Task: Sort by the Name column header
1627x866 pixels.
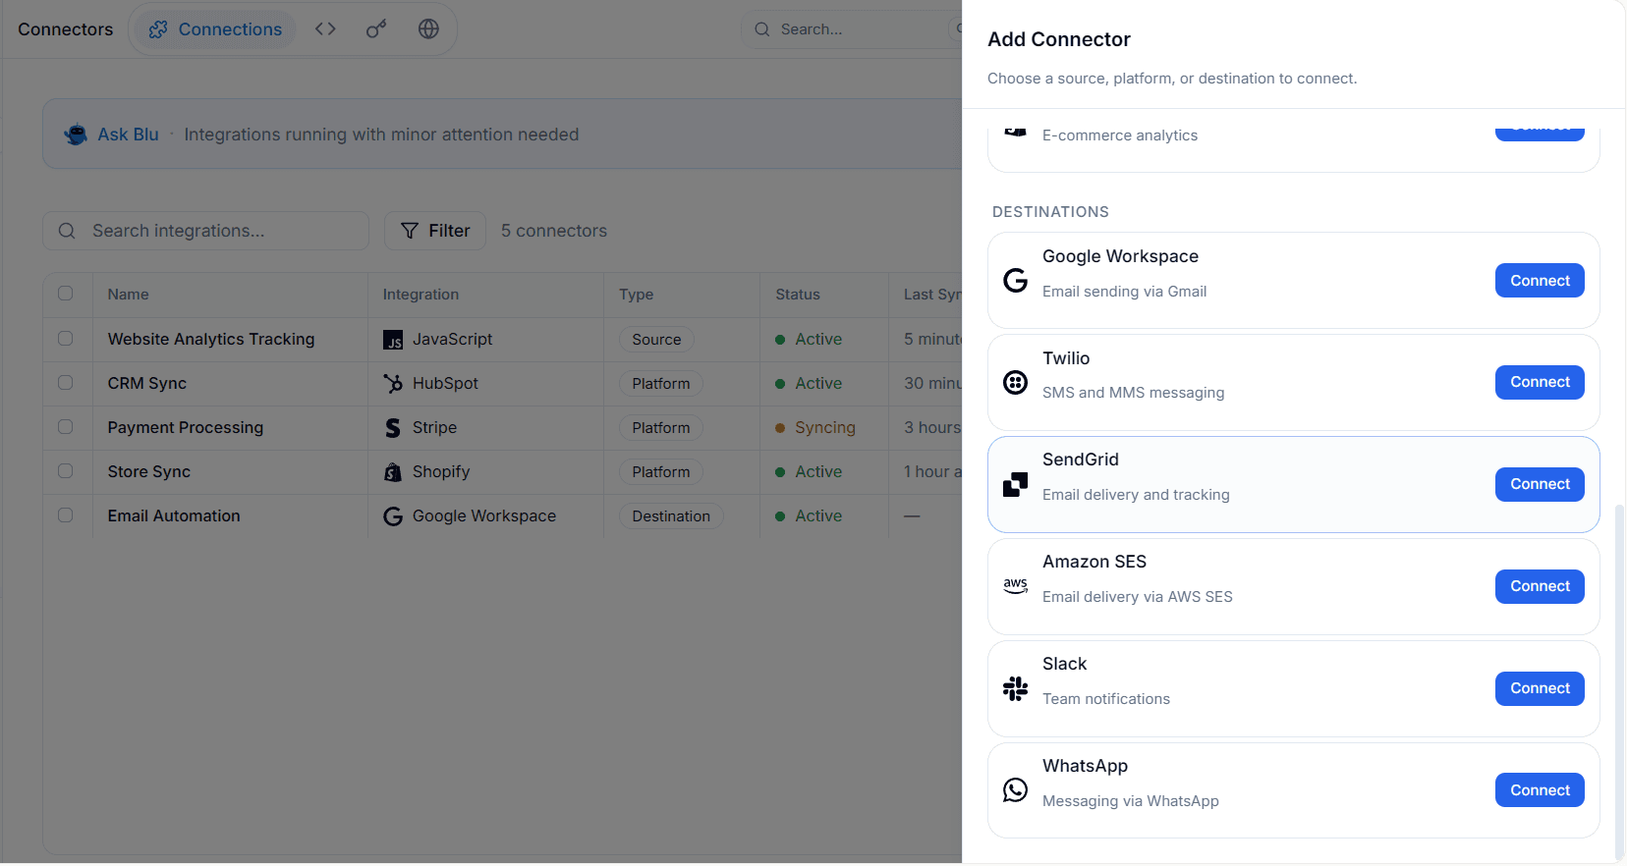Action: 129,295
